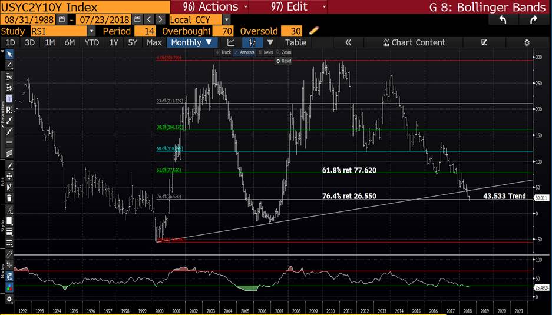Select the 3D range tab
552x315 pixels.
[29, 42]
